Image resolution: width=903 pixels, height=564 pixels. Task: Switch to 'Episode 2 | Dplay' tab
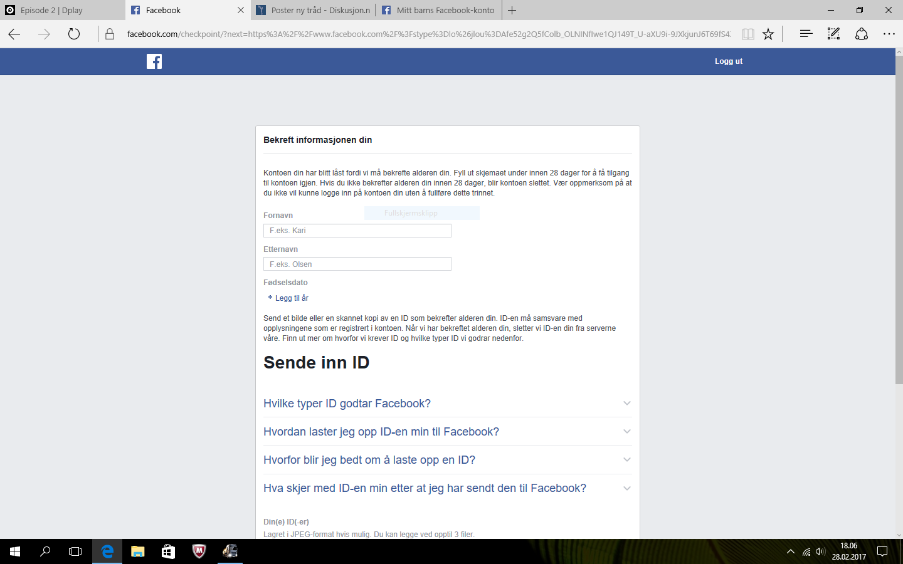click(62, 10)
